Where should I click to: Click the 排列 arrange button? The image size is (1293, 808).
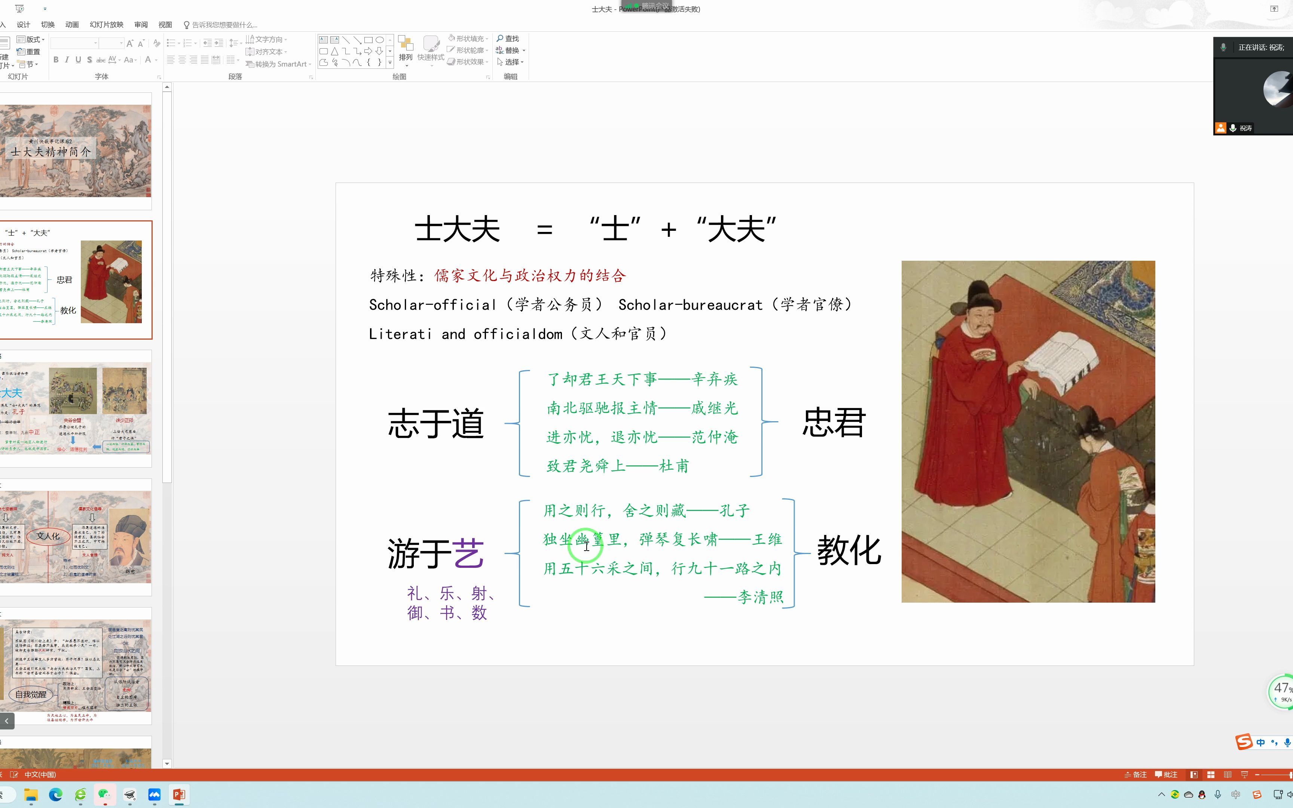[406, 51]
